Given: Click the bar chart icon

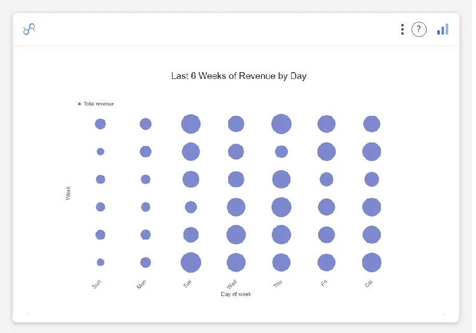Looking at the screenshot, I should pos(443,30).
